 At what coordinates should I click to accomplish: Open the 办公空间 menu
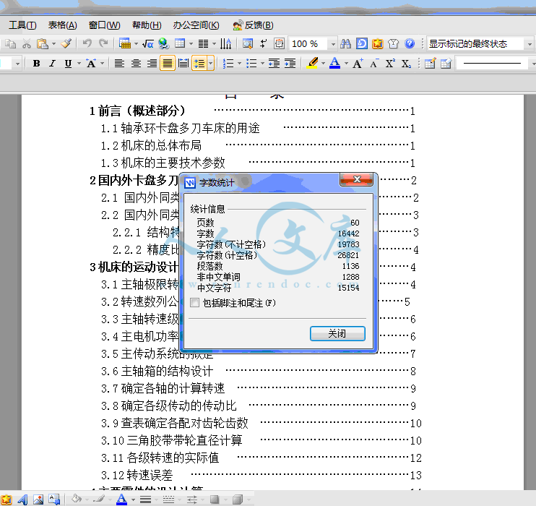pos(196,25)
